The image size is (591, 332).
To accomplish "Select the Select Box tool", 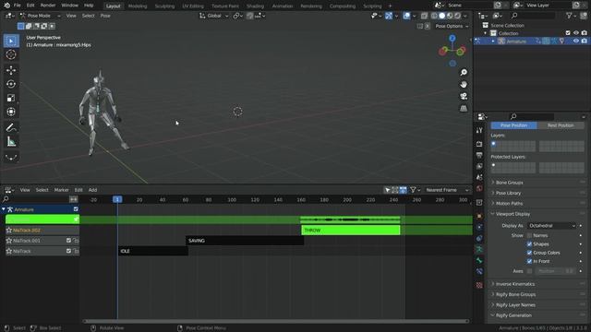I will click(11, 41).
